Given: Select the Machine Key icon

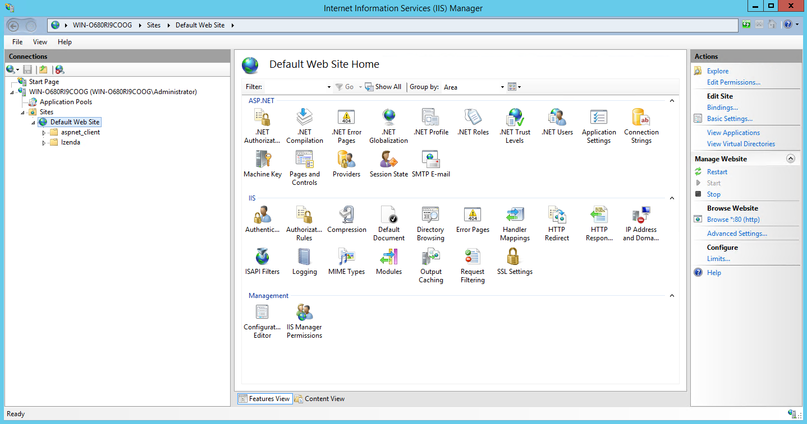Looking at the screenshot, I should tap(262, 164).
